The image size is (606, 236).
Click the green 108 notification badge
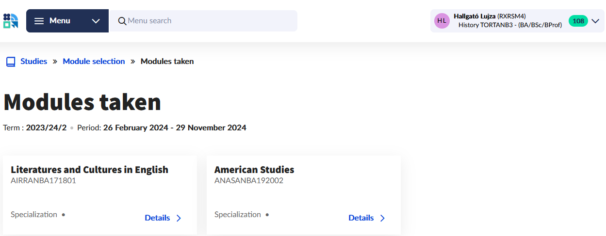pos(578,21)
